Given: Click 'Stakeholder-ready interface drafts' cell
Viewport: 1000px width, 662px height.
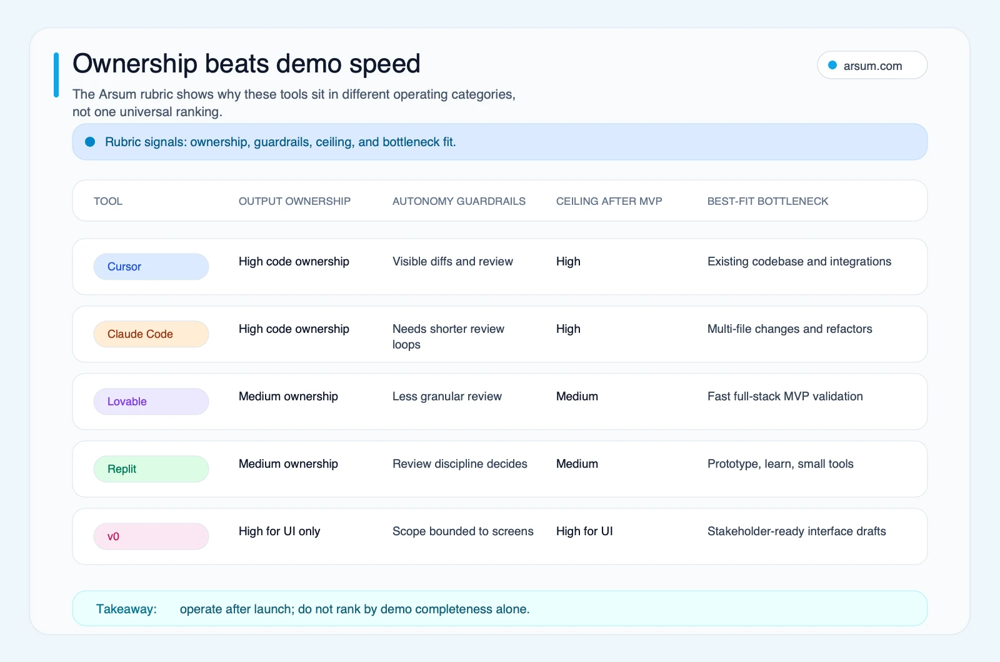Looking at the screenshot, I should [797, 531].
